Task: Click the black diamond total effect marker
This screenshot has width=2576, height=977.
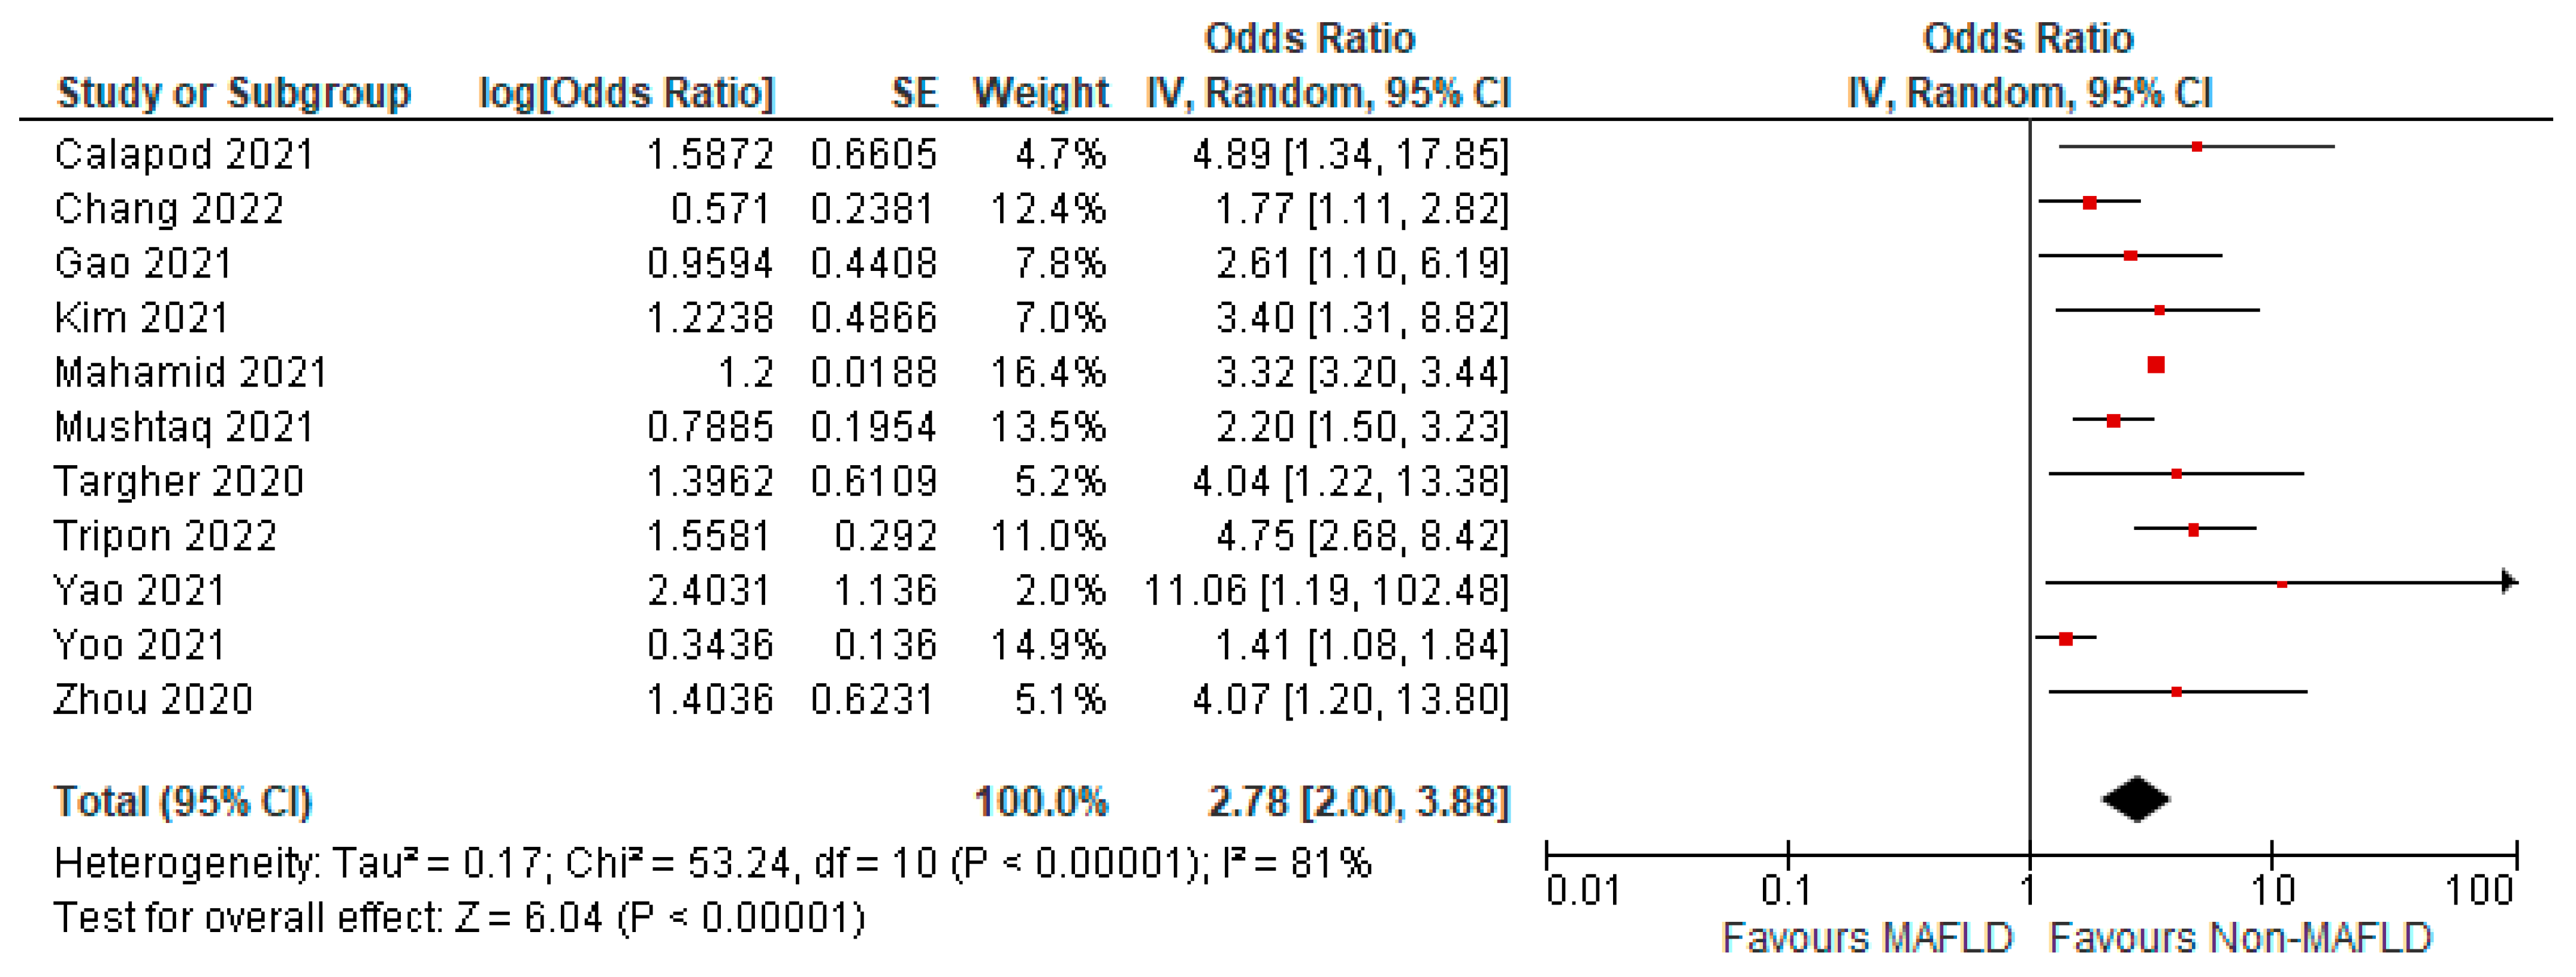Action: (x=2136, y=799)
